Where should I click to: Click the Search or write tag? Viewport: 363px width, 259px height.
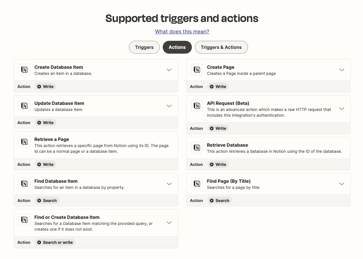[55, 242]
